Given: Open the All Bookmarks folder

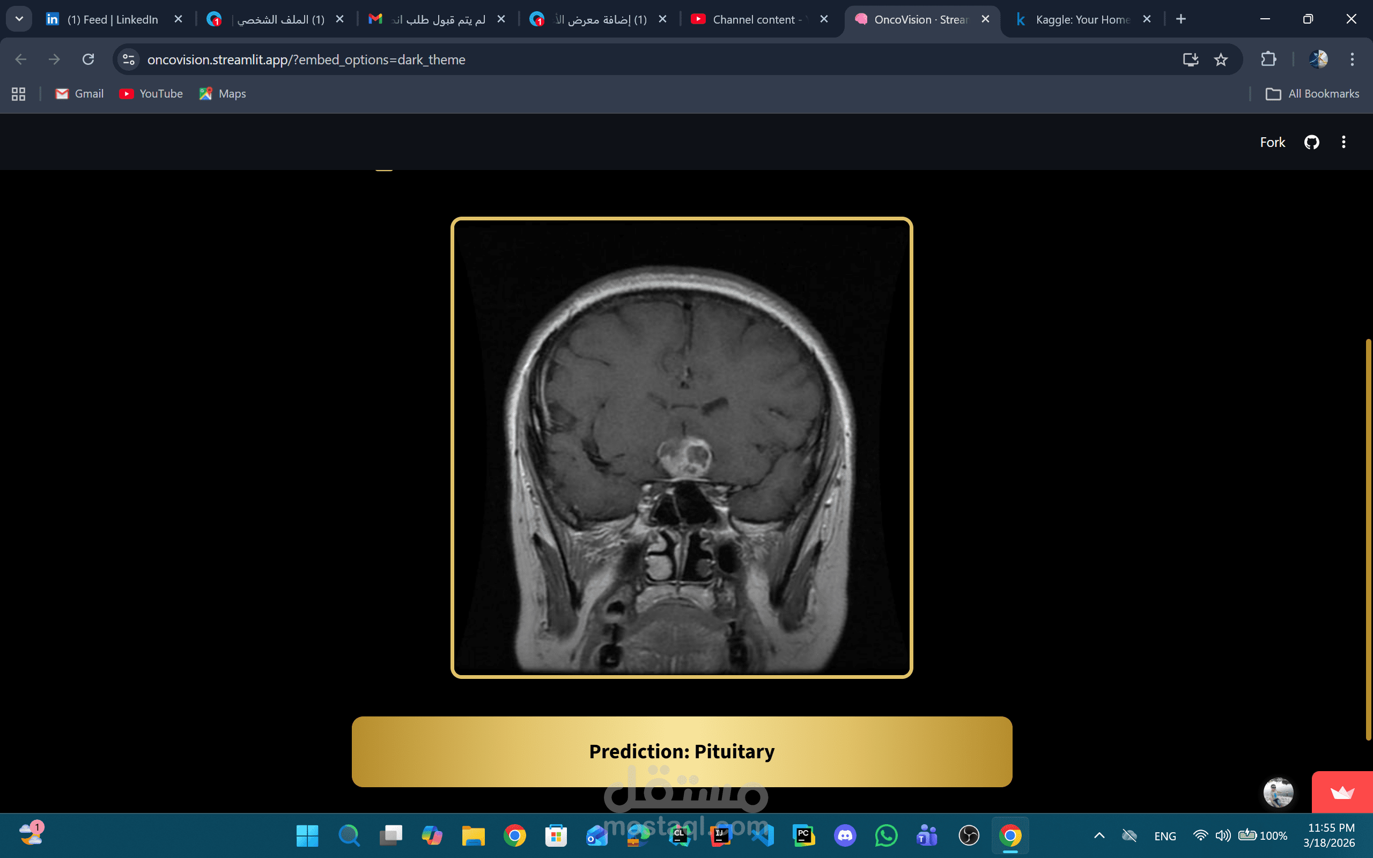Looking at the screenshot, I should [1312, 94].
